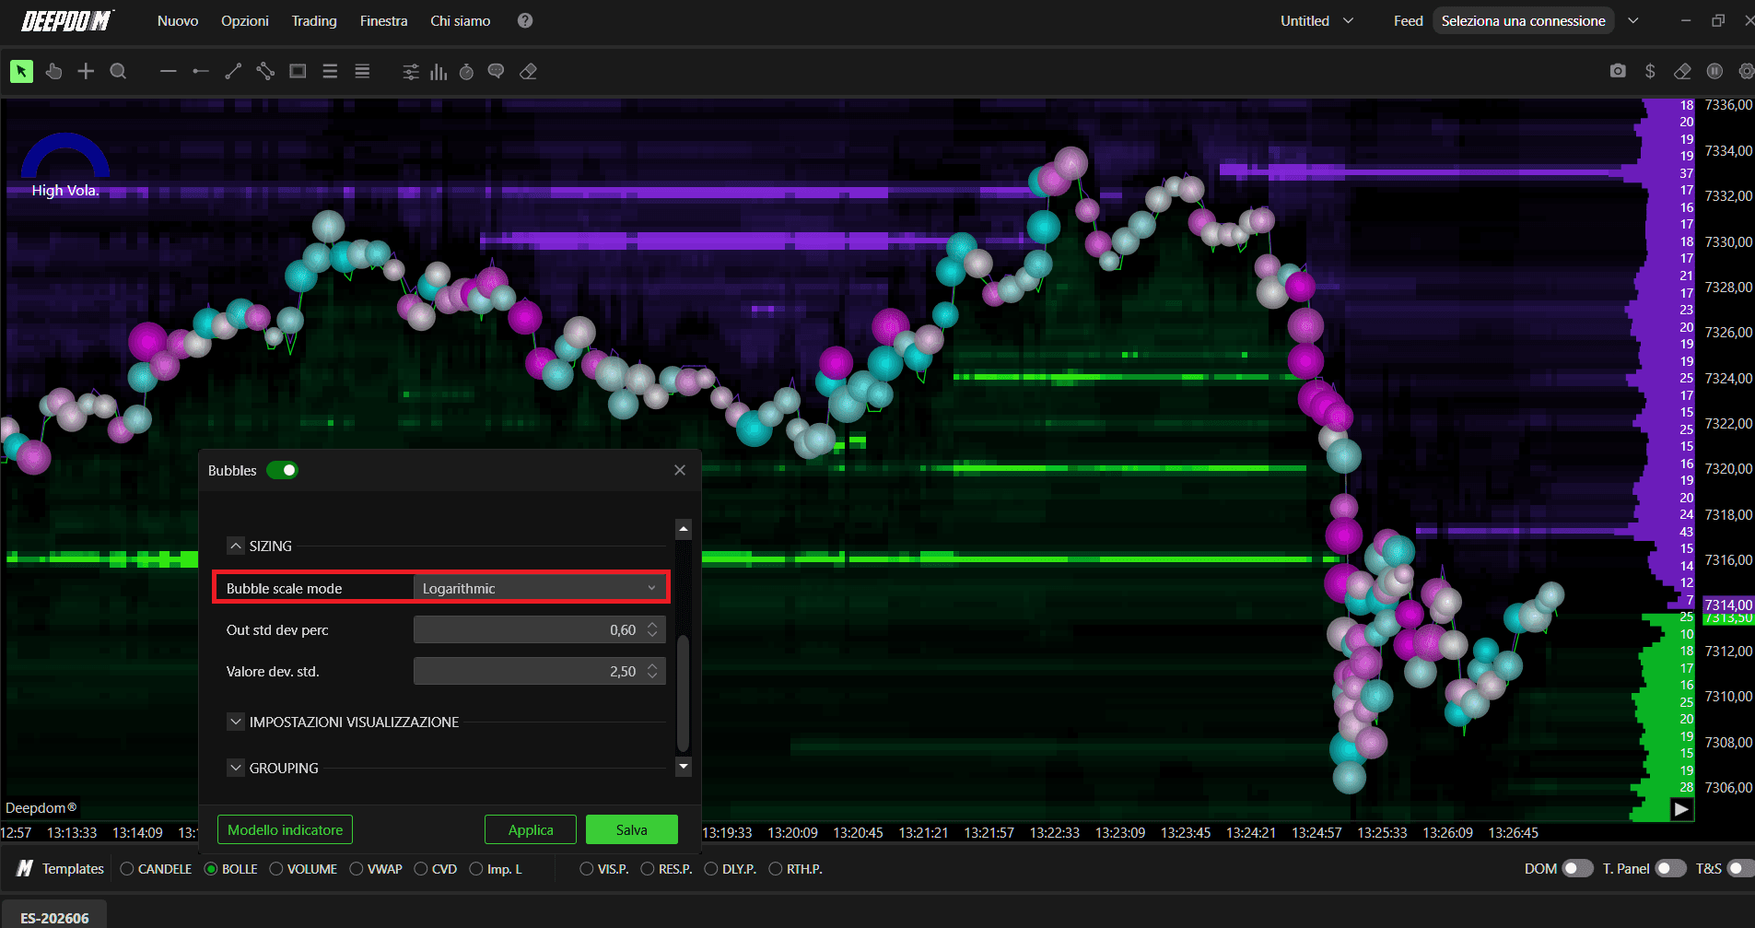Select the speech bubble comment tool
The image size is (1755, 928).
click(496, 71)
